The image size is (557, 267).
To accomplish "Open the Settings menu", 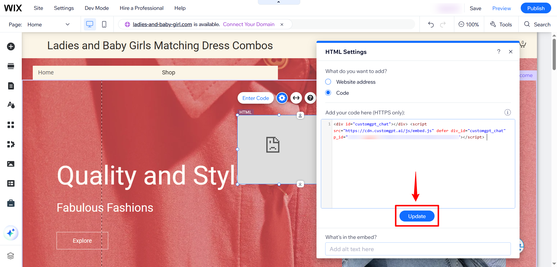I will [x=64, y=8].
